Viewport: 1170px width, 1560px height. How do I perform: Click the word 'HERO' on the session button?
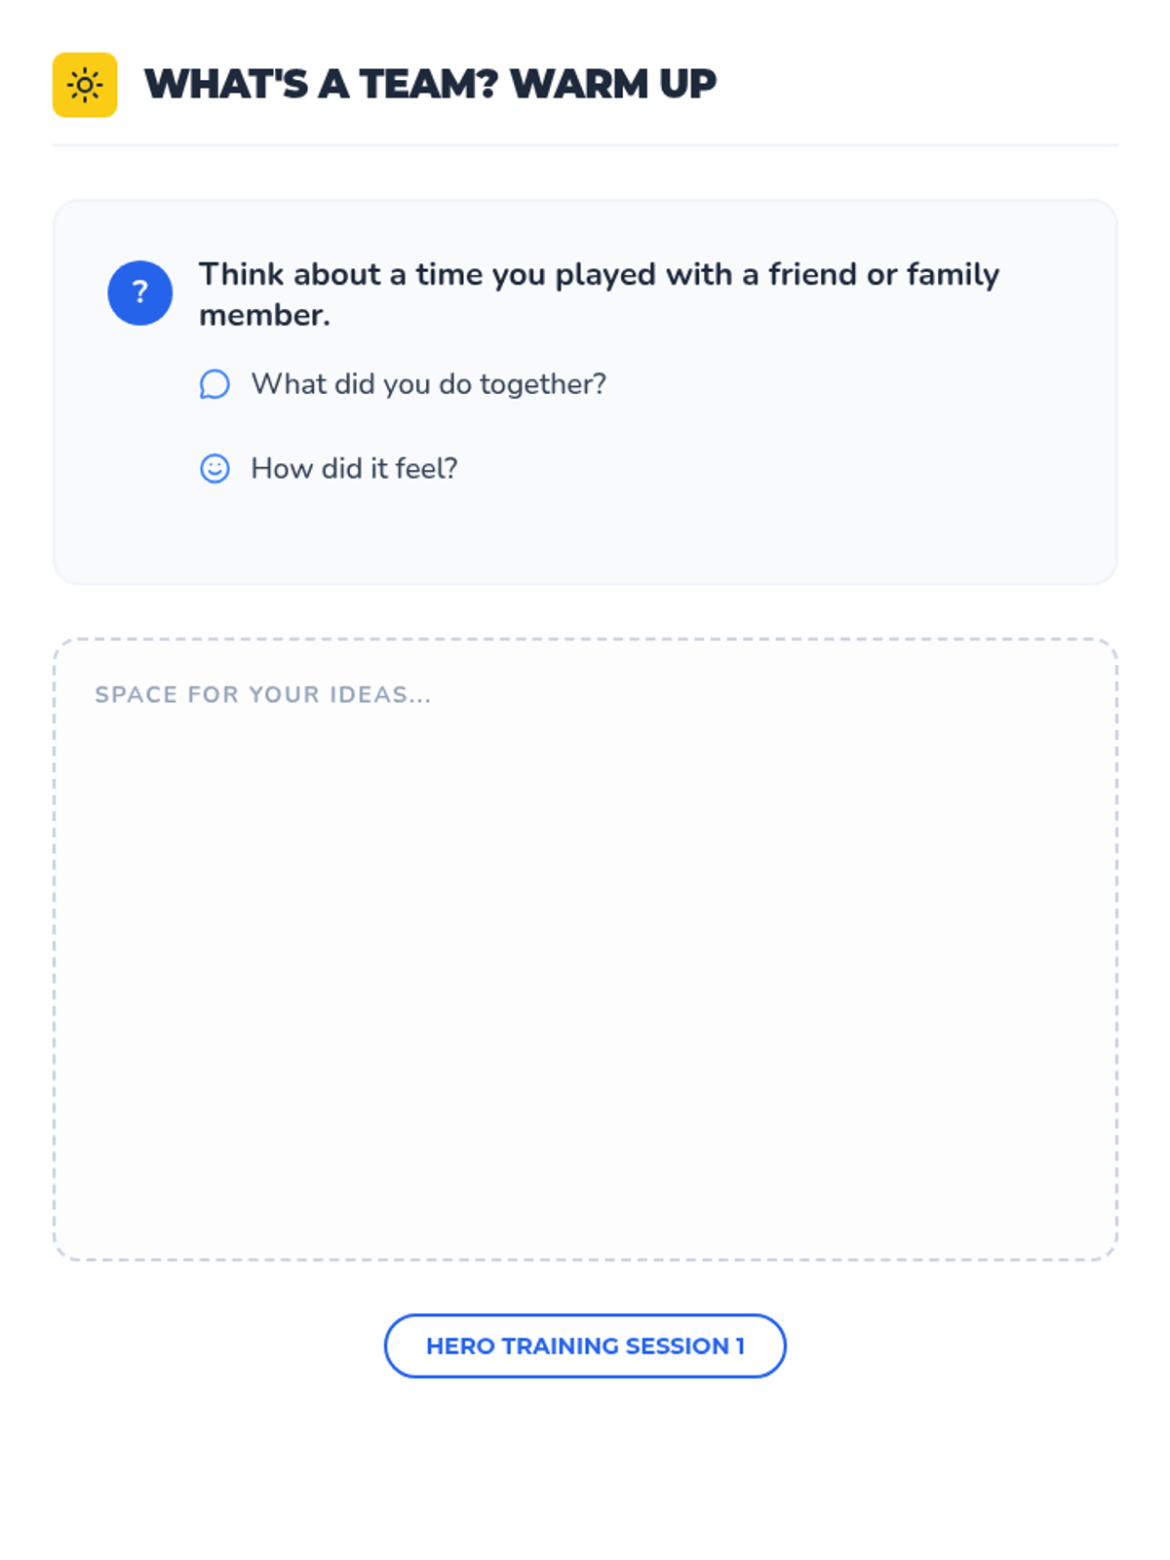pos(460,1345)
